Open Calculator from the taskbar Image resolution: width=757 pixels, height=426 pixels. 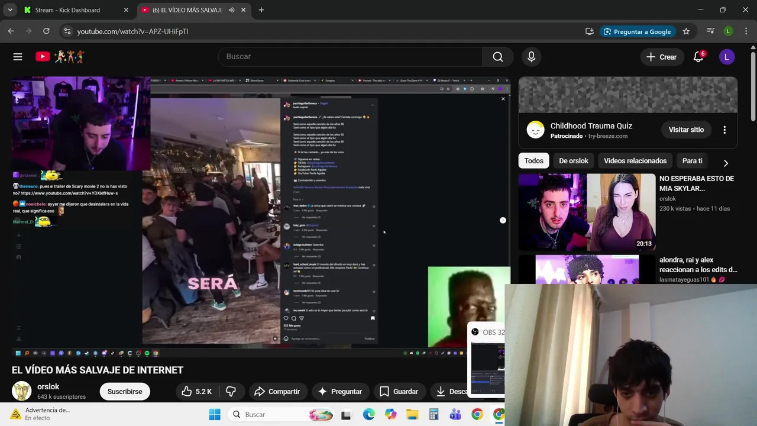pos(434,415)
